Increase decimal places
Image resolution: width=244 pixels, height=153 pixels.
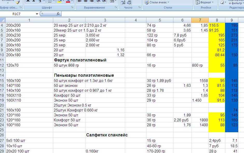coord(123,2)
